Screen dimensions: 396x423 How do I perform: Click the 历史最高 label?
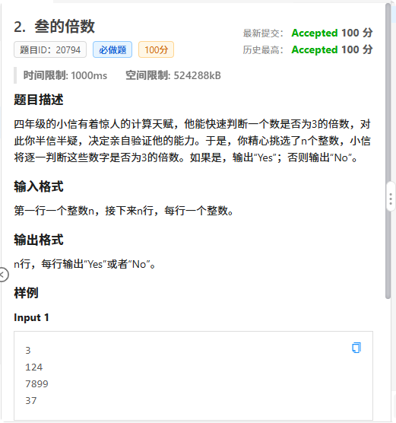tap(263, 50)
